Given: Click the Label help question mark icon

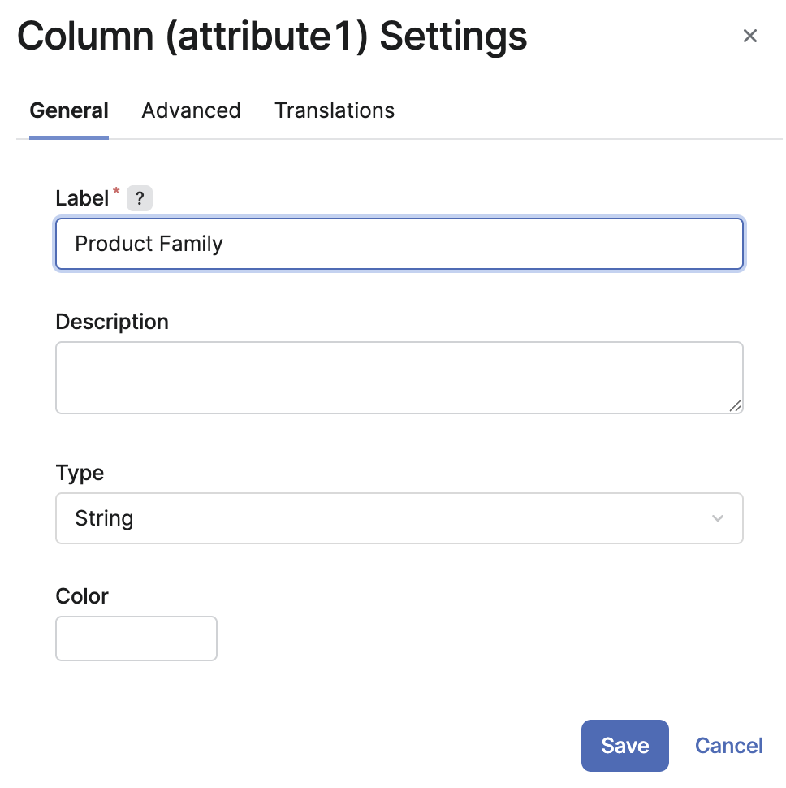Looking at the screenshot, I should [140, 198].
